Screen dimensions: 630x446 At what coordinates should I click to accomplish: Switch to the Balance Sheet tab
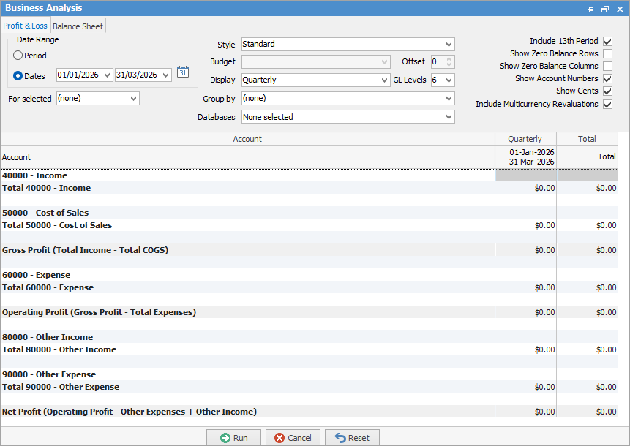click(78, 26)
